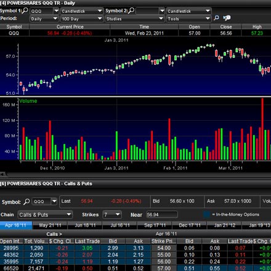Click the High column header
Screen dimensions: 271x271
click(257, 26)
